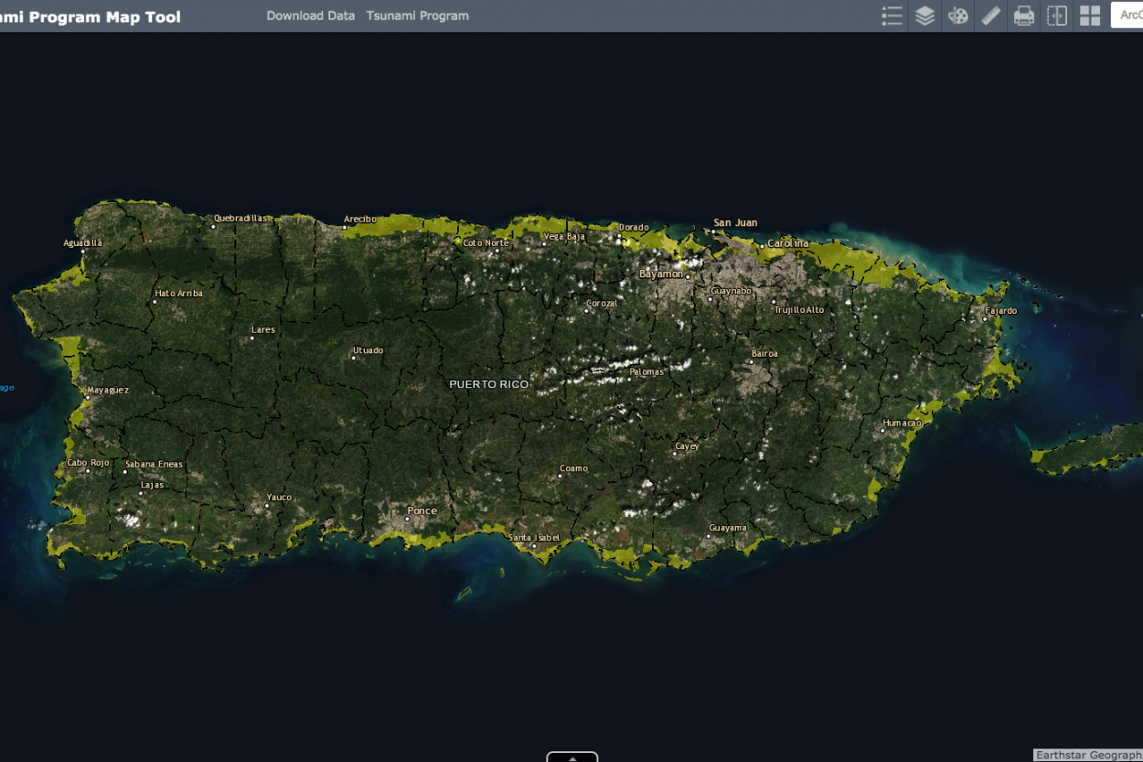Open the Tsunami Program menu
Viewport: 1143px width, 762px height.
point(417,16)
